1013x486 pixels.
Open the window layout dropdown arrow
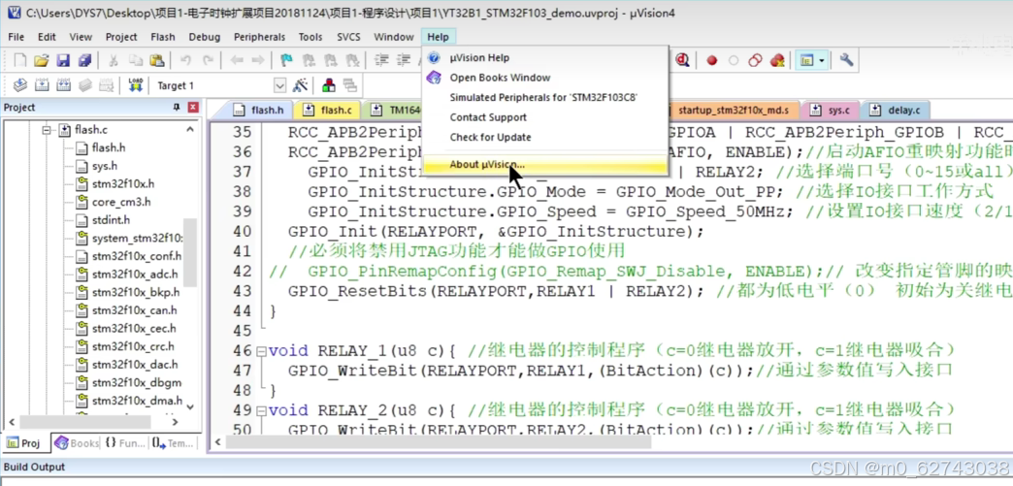[x=822, y=60]
